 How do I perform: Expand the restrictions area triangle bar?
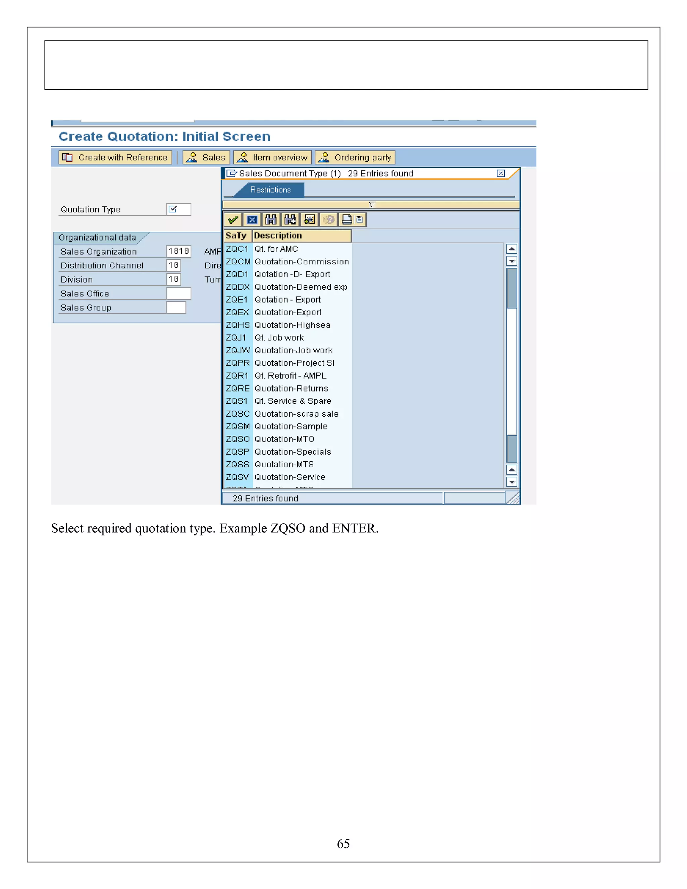[x=371, y=204]
